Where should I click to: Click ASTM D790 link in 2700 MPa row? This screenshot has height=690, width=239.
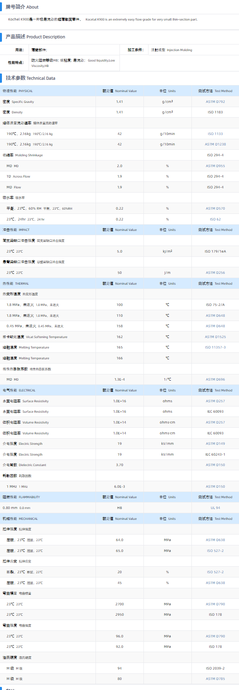click(215, 604)
